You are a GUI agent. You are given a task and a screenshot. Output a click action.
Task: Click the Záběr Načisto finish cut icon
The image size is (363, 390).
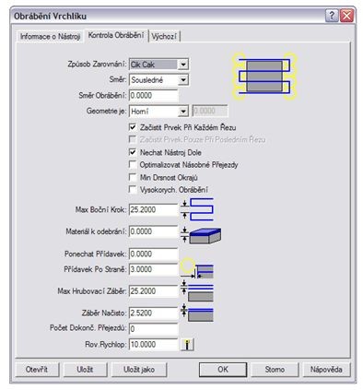197,313
